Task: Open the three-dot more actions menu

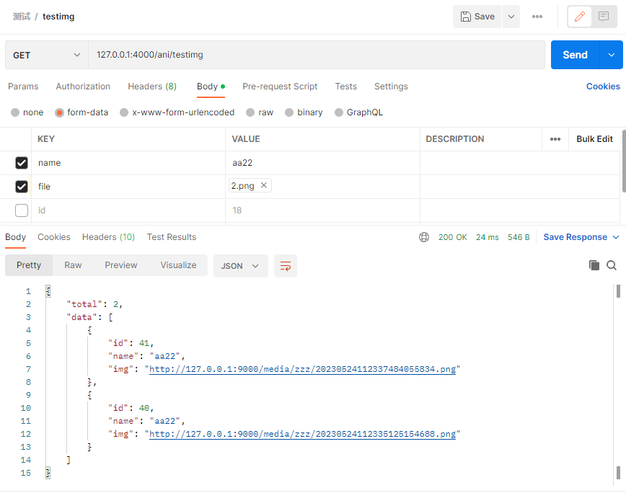Action: (x=537, y=17)
